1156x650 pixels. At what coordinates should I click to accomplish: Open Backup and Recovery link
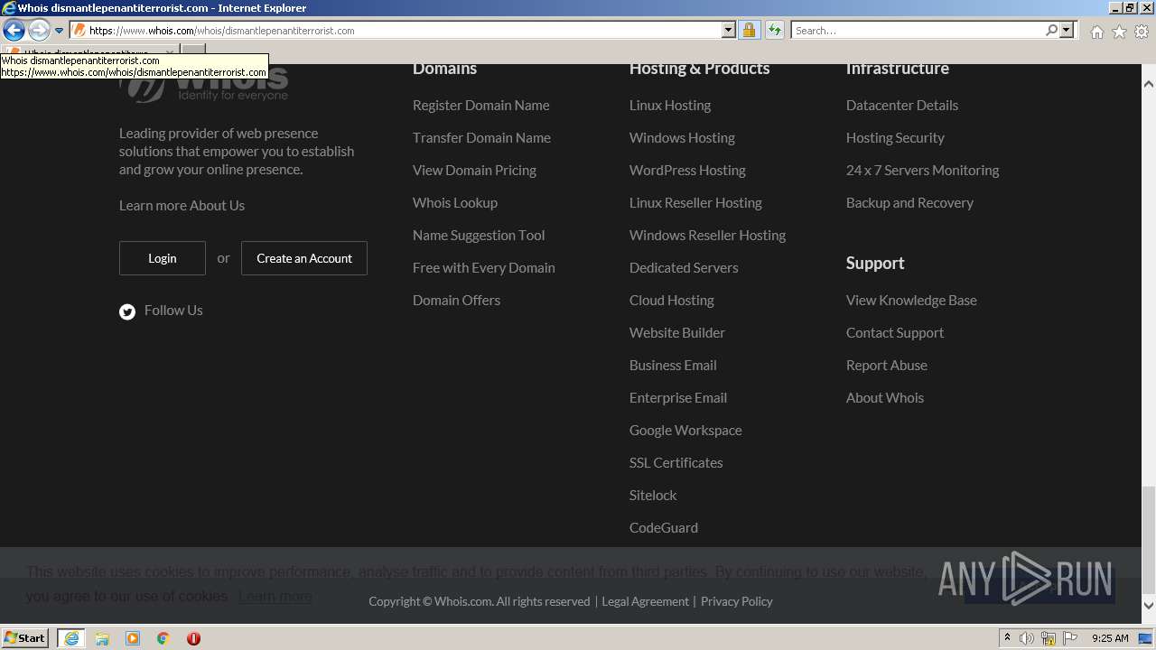pyautogui.click(x=909, y=203)
